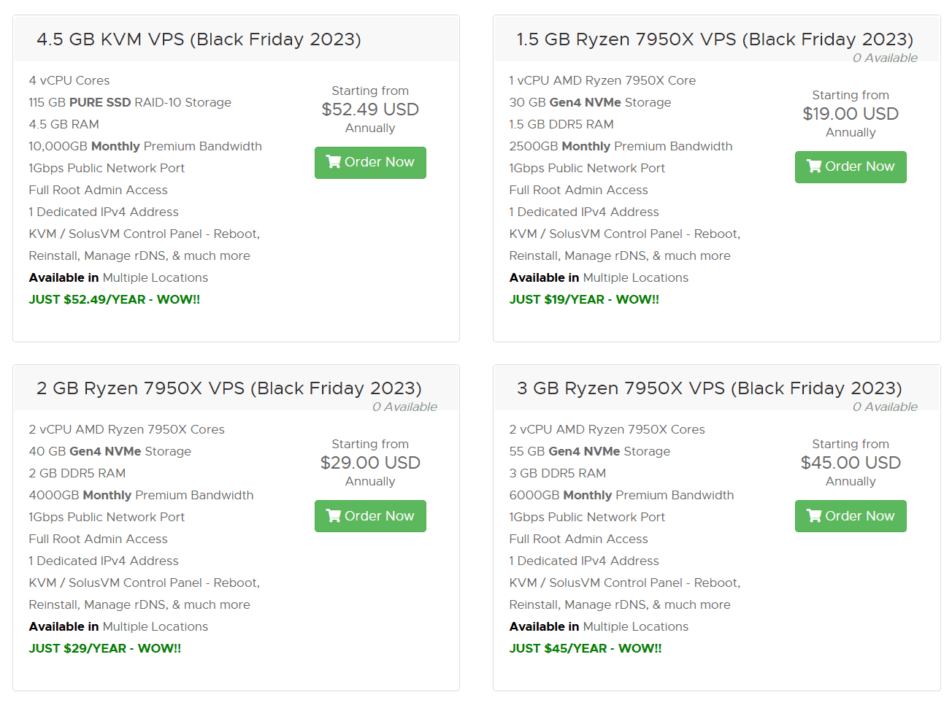Click cart icon on $45.00 plan button

[814, 516]
